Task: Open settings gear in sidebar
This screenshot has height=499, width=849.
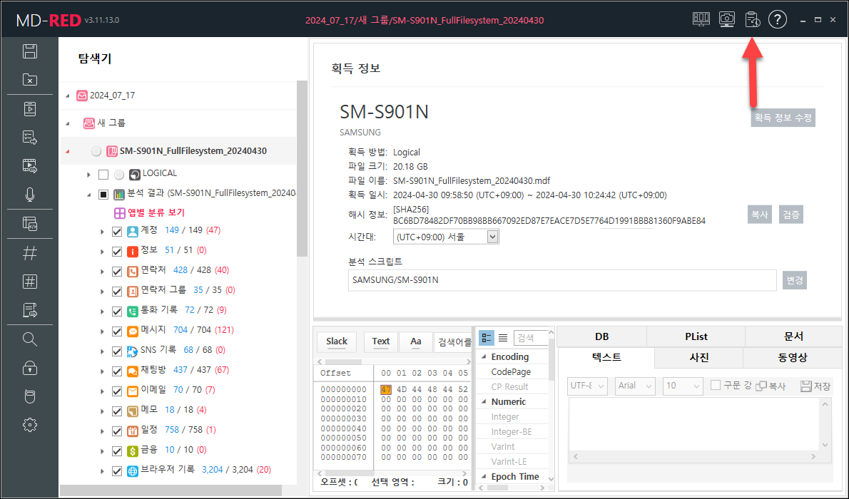Action: (x=30, y=426)
